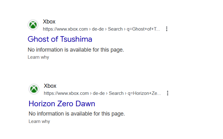
Task: Click the 'q=Ghost+of+T...' URL segment
Action: pyautogui.click(x=143, y=29)
